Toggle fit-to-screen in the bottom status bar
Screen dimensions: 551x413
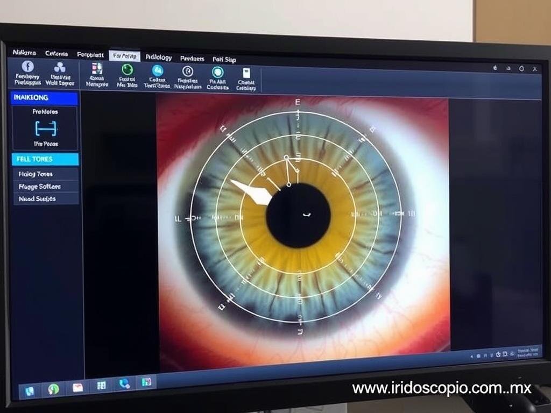point(504,355)
